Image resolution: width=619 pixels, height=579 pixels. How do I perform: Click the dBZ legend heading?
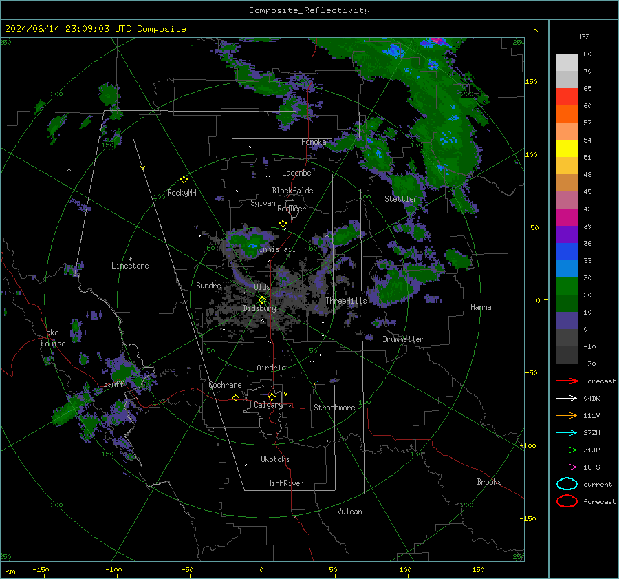tap(583, 36)
